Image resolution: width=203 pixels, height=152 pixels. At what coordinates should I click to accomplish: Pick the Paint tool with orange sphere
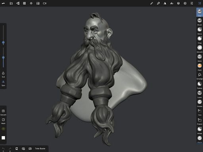tap(199, 67)
